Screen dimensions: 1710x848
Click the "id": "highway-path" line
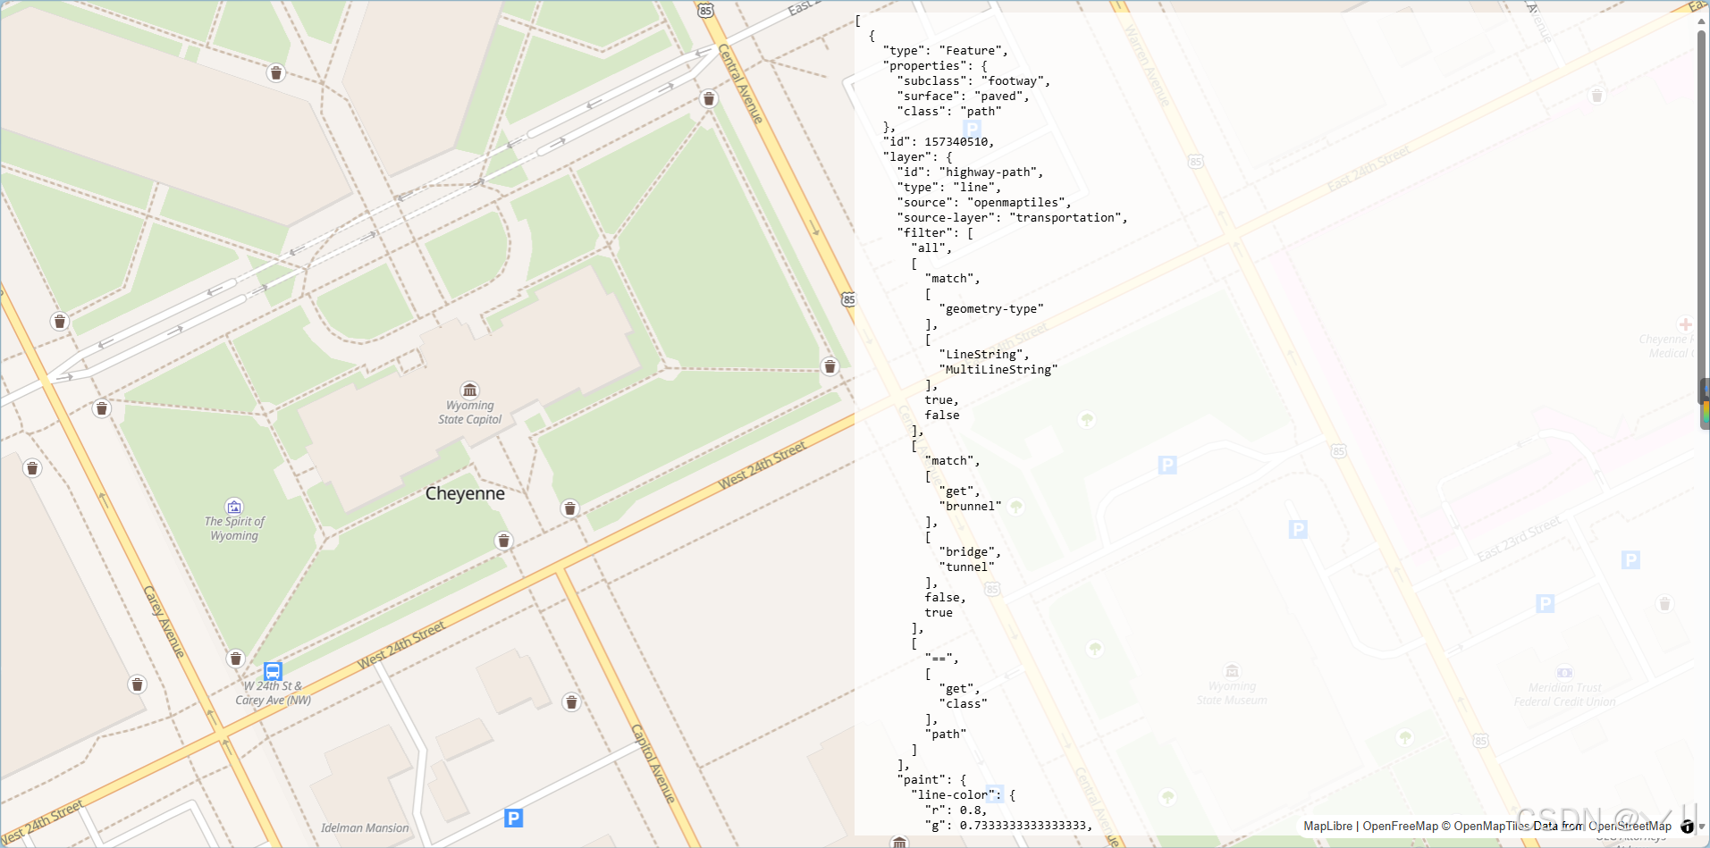[970, 172]
